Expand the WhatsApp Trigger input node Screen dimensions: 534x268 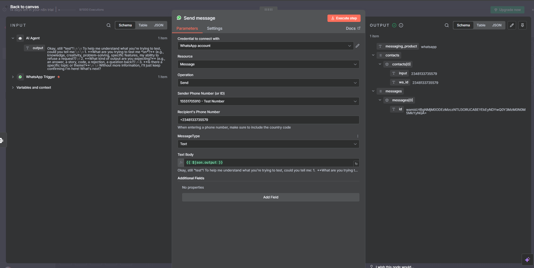(x=13, y=77)
